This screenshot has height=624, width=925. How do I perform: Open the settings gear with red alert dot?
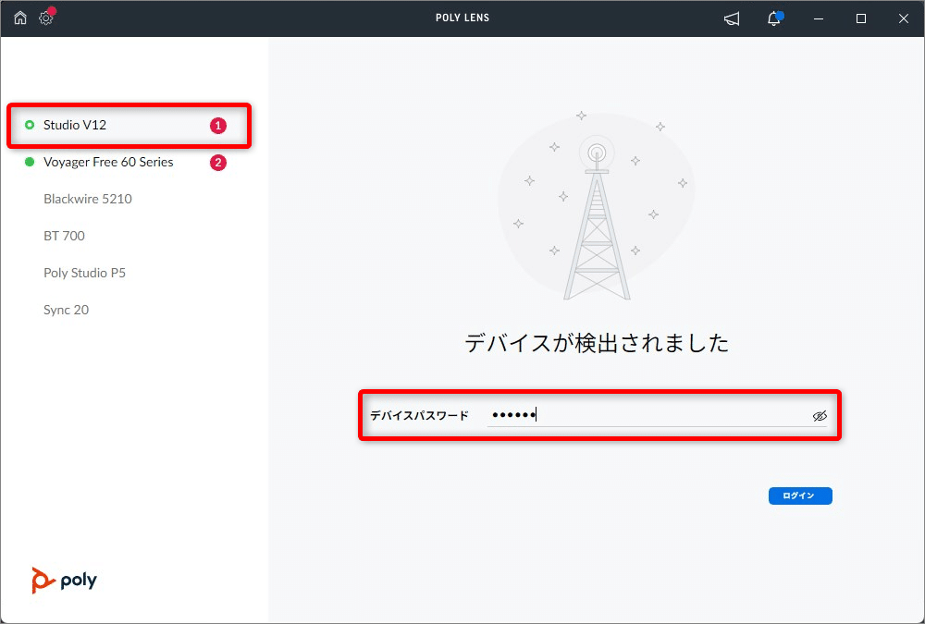[45, 18]
